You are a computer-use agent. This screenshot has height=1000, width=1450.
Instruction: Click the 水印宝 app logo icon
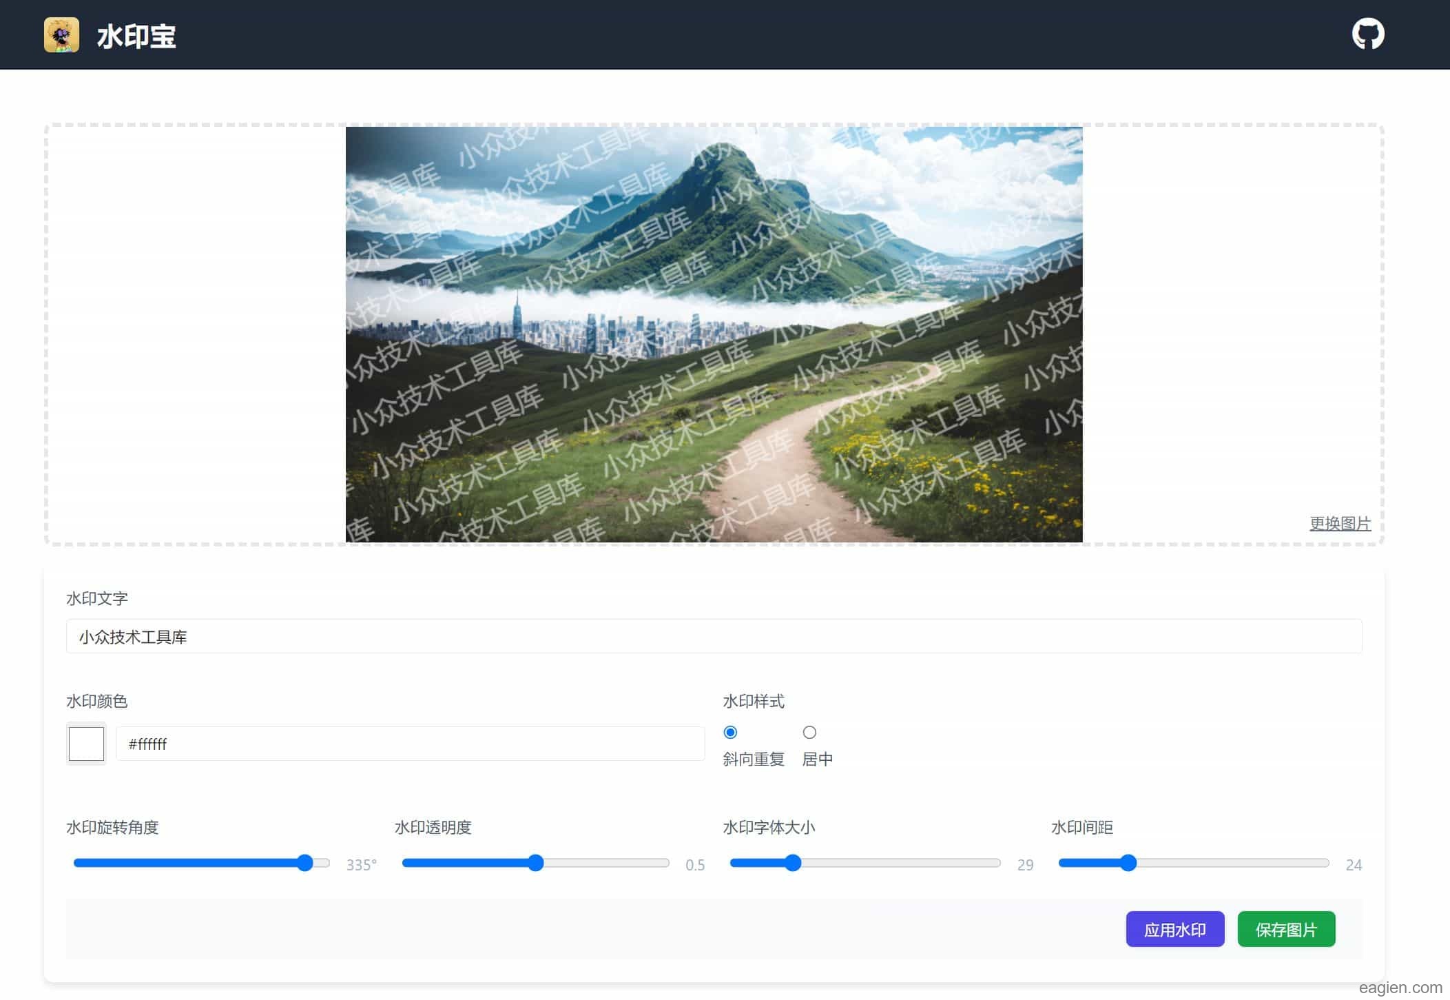[x=61, y=35]
